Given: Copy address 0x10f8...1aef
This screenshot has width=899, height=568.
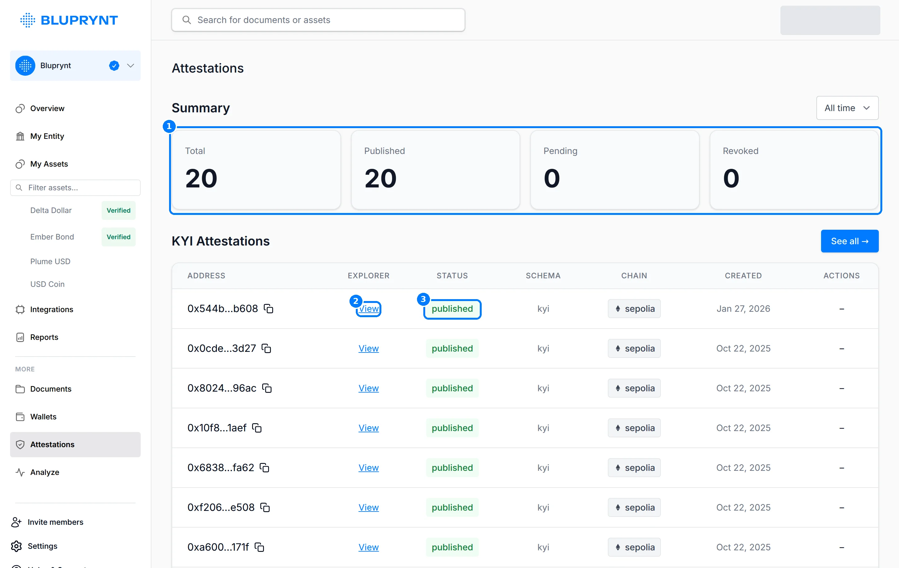Looking at the screenshot, I should pos(257,428).
